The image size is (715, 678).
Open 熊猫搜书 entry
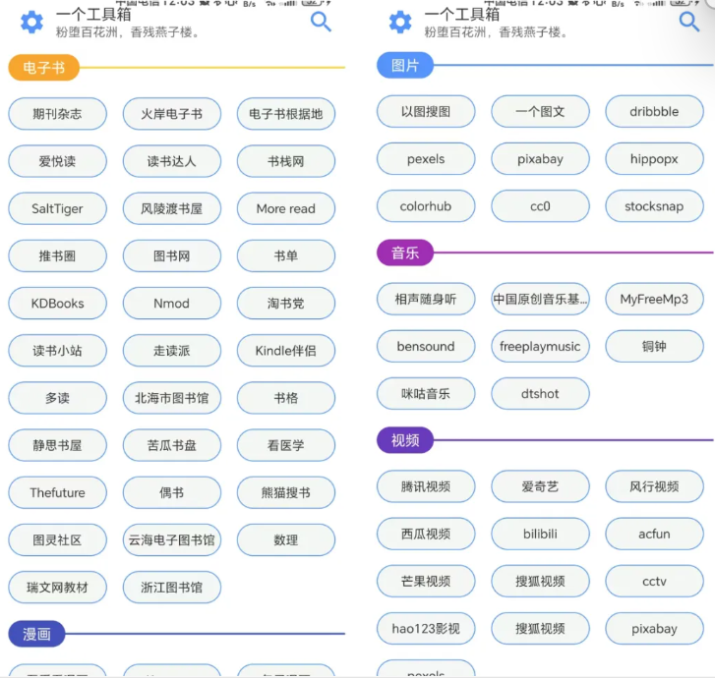(x=286, y=492)
